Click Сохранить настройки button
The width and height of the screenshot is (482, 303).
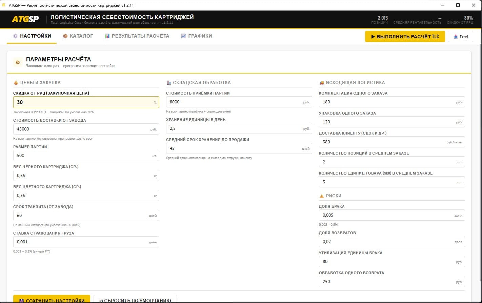(52, 300)
